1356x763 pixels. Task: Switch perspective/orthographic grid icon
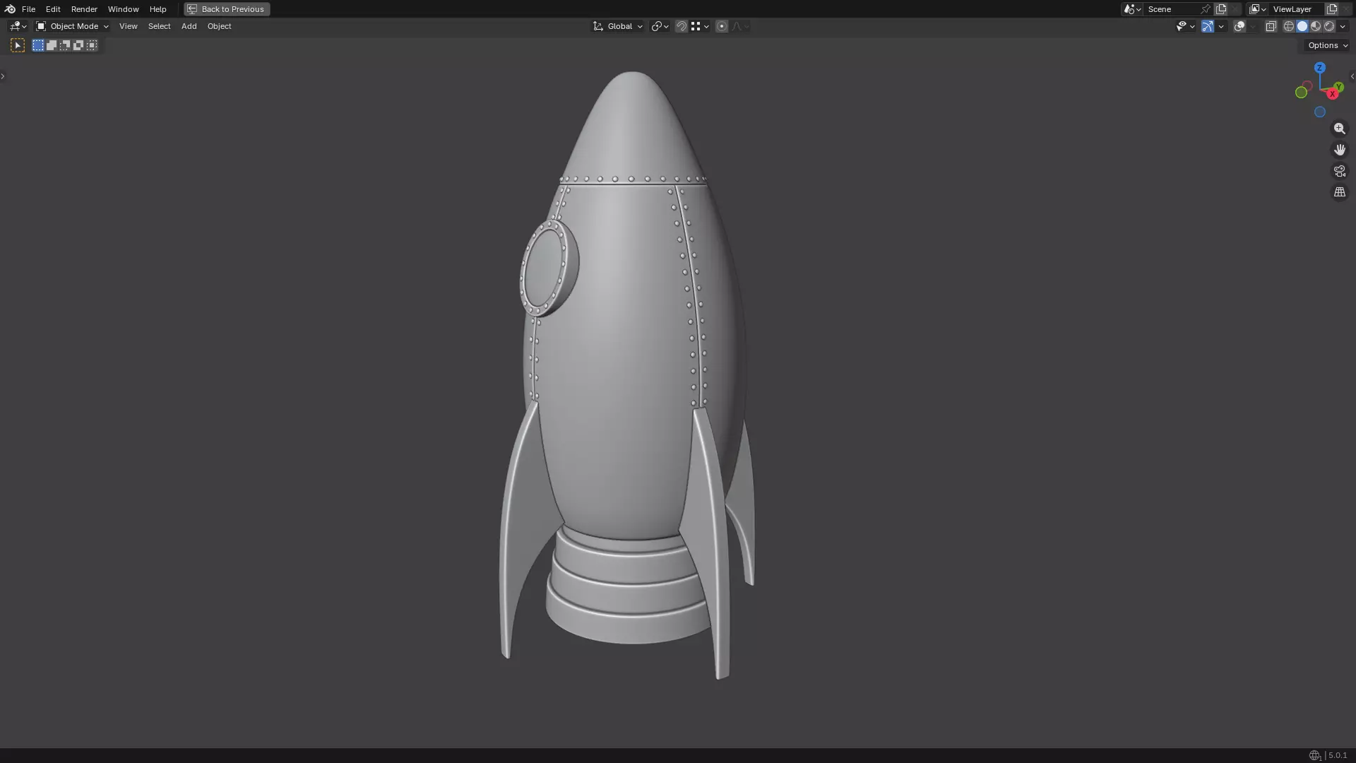(1339, 192)
